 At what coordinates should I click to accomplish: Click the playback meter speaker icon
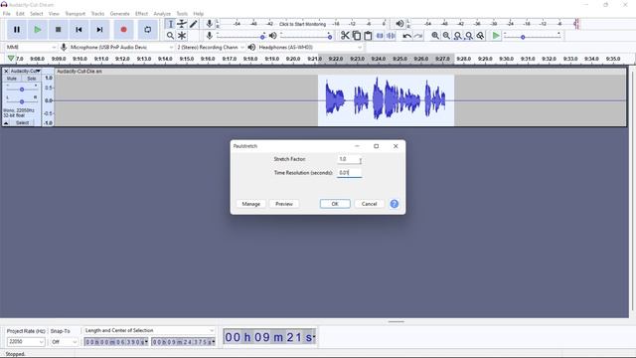(399, 24)
